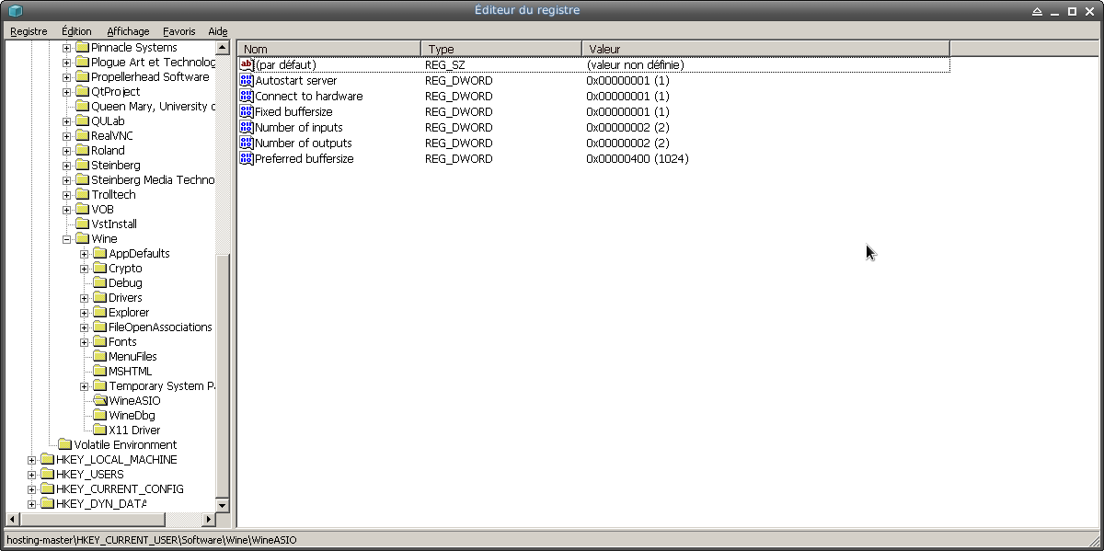Click the MSHTML folder icon

coord(99,372)
